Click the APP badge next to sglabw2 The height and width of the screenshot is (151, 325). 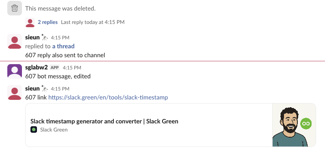[x=55, y=67]
